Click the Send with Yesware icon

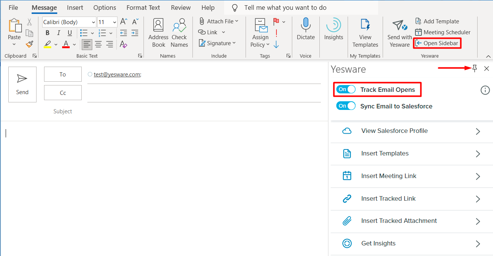point(399,26)
